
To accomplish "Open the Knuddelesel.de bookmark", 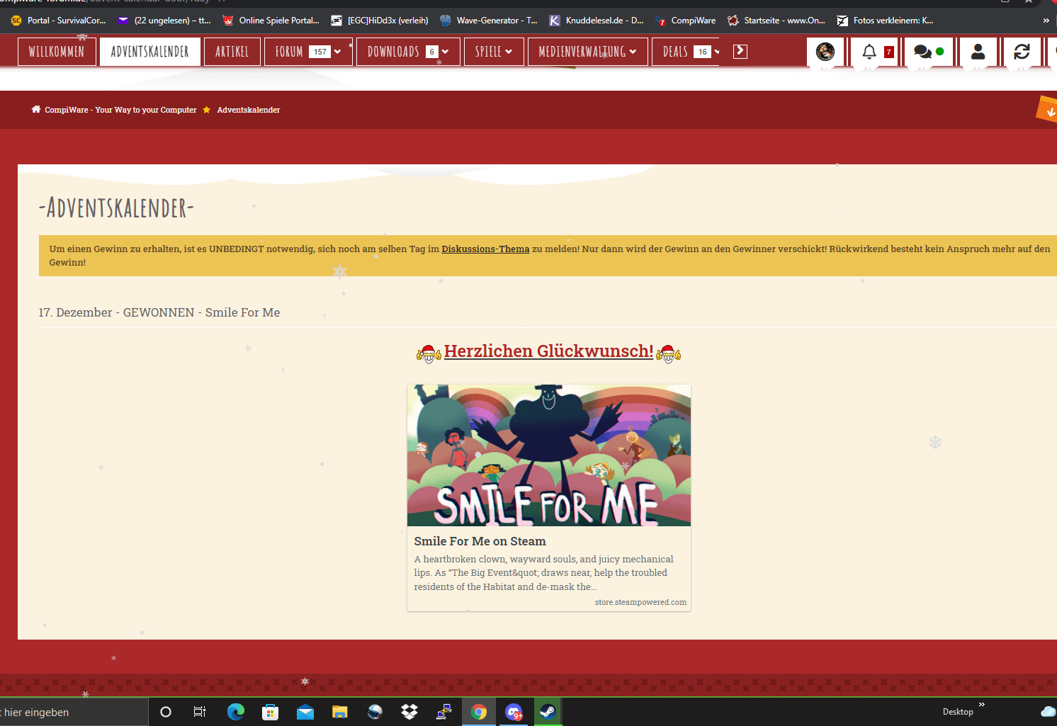I will click(597, 21).
